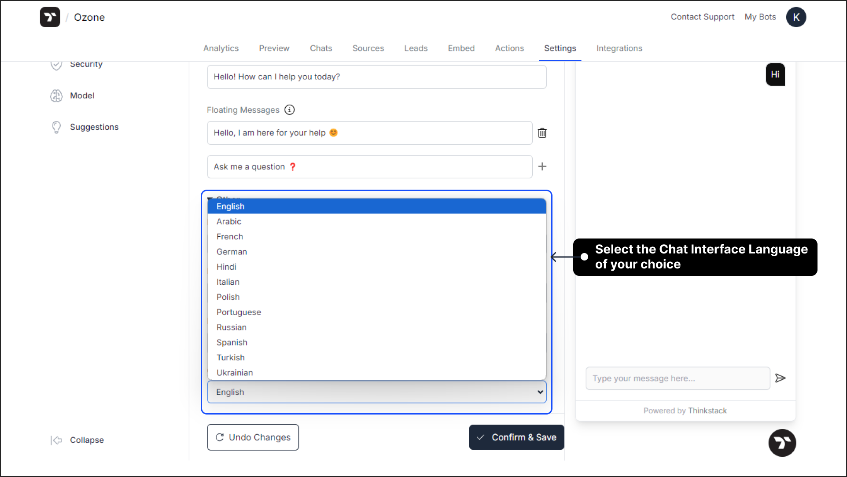This screenshot has height=477, width=847.
Task: Go to the Chats tab
Action: coord(321,48)
